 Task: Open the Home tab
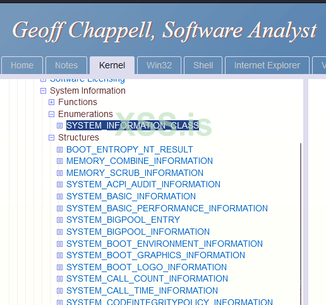[x=22, y=65]
